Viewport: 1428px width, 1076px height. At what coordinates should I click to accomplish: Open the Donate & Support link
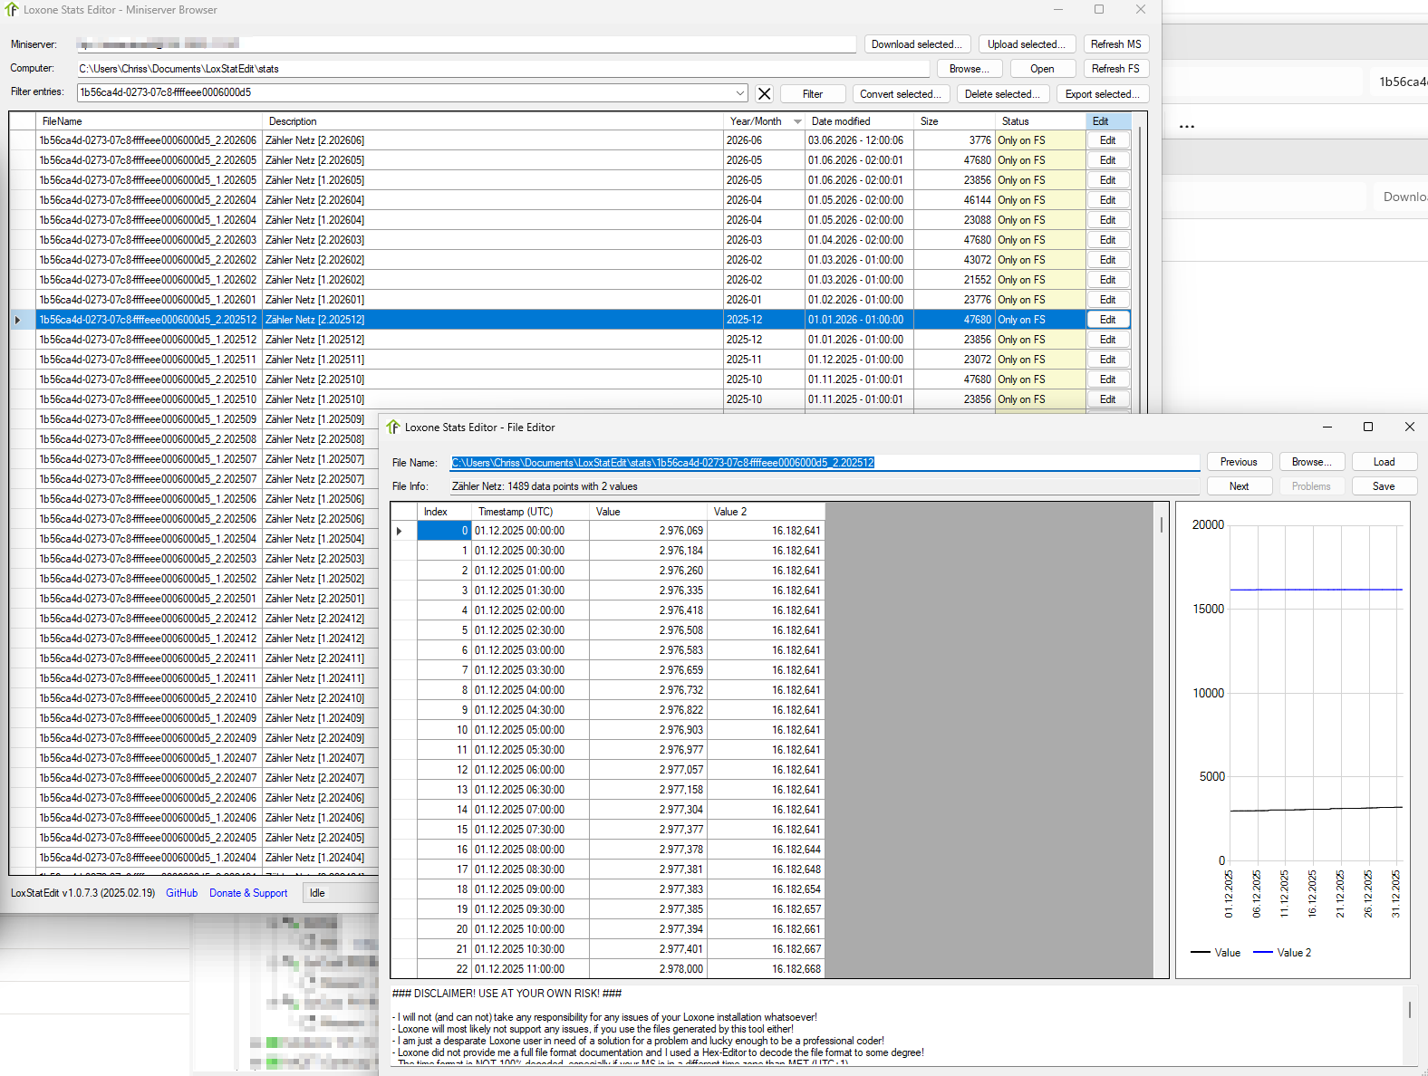tap(248, 893)
